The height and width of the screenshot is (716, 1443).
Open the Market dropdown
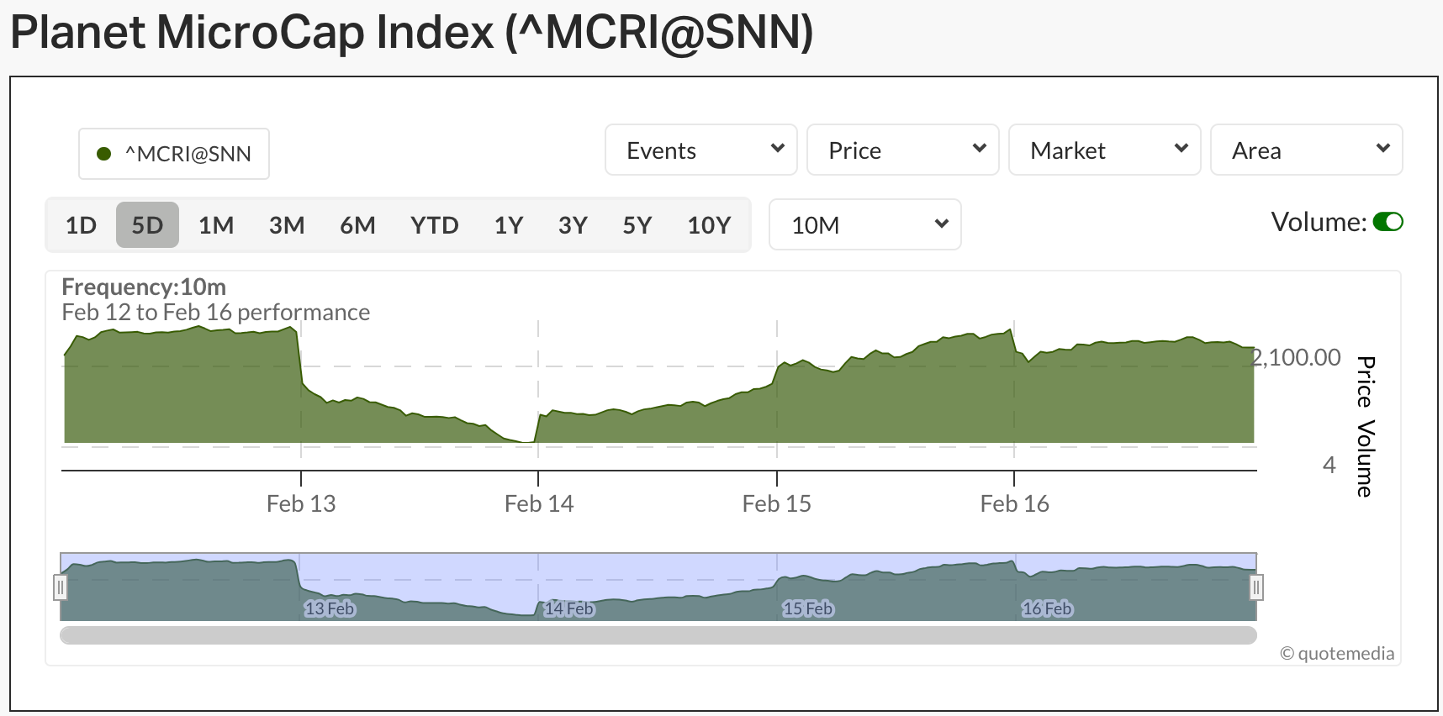pyautogui.click(x=1105, y=150)
